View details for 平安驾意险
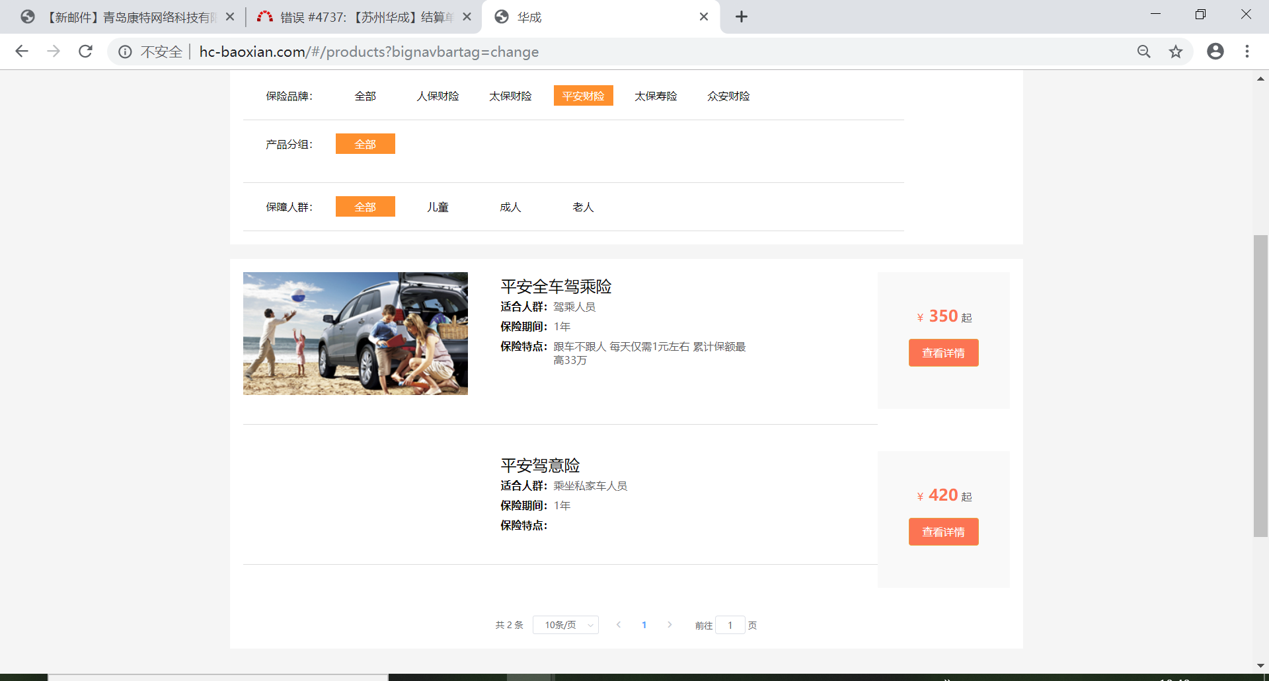 pyautogui.click(x=943, y=532)
